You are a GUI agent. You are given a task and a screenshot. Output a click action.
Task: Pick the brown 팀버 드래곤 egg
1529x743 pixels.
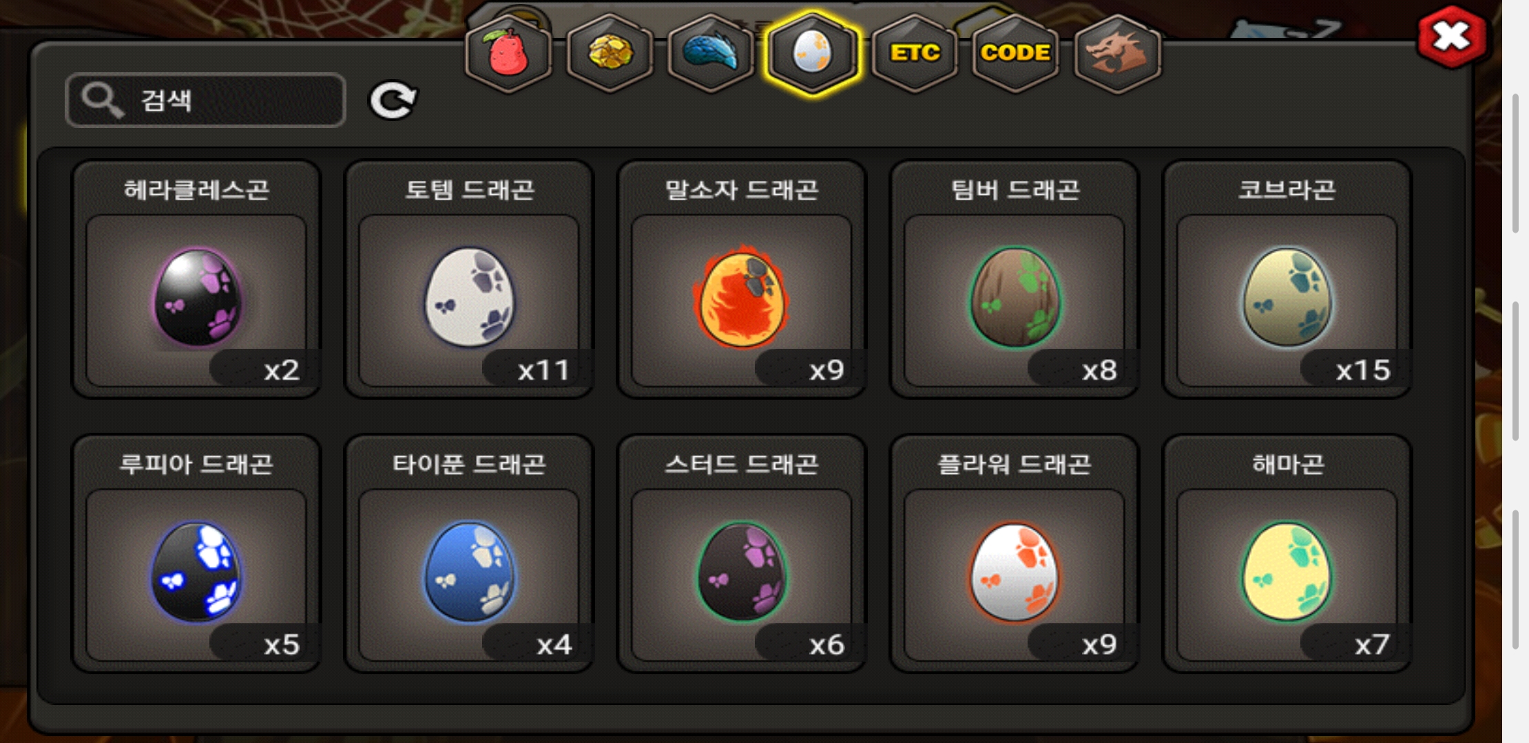[x=1015, y=279]
